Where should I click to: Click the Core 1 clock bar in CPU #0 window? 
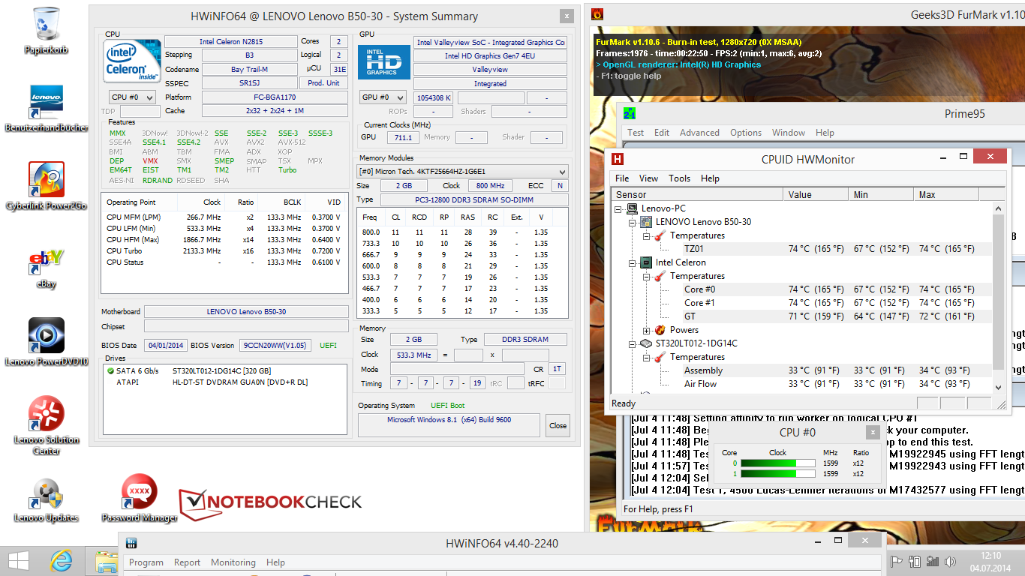tap(780, 474)
